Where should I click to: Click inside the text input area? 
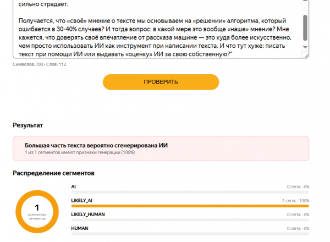157,29
